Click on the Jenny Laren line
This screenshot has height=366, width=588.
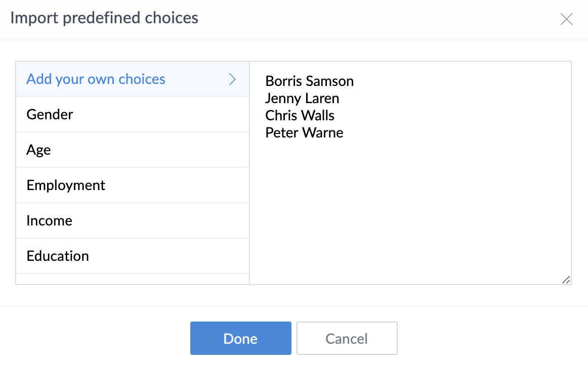tap(302, 99)
